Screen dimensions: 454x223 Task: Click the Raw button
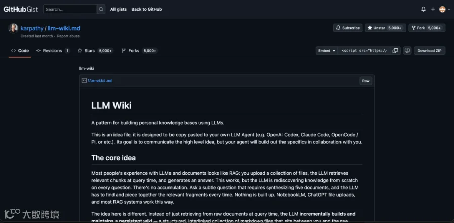pyautogui.click(x=366, y=81)
